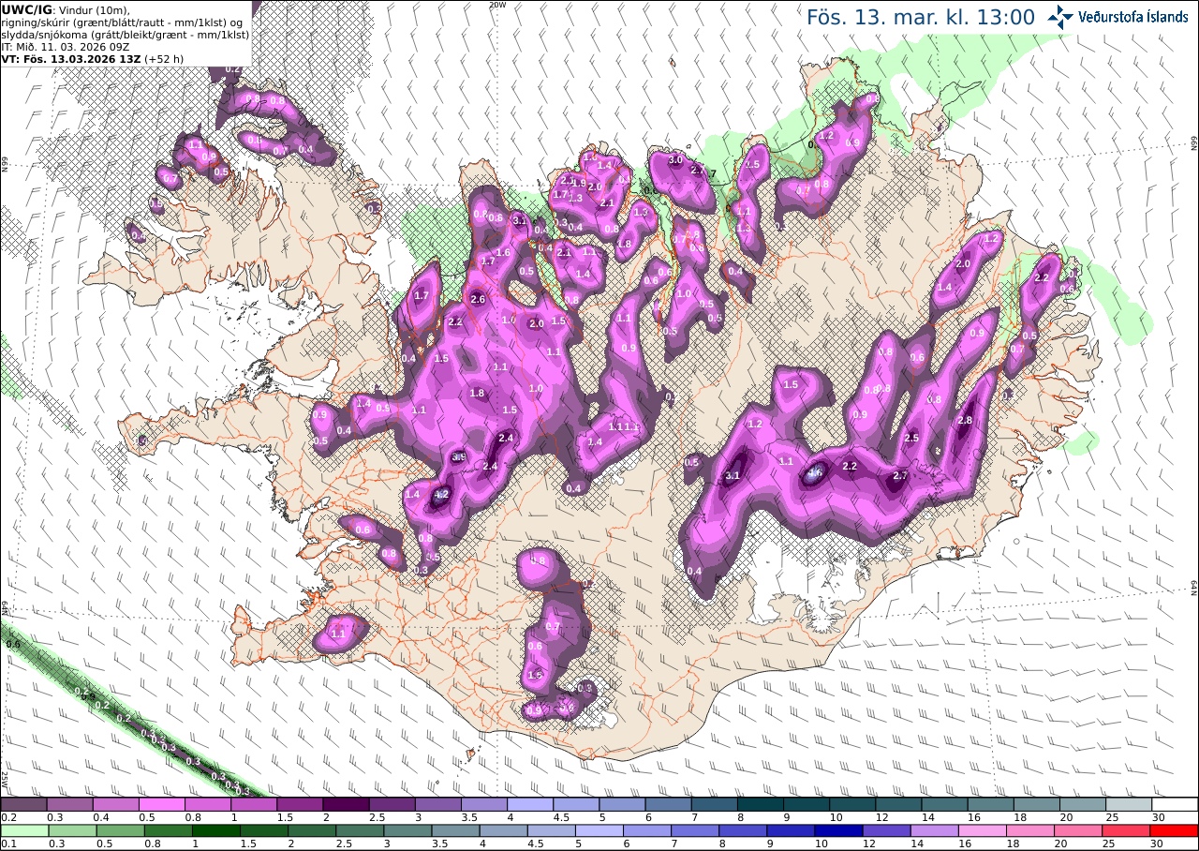
Task: Click the '0.2' label under the snow legend
Action: click(x=8, y=817)
